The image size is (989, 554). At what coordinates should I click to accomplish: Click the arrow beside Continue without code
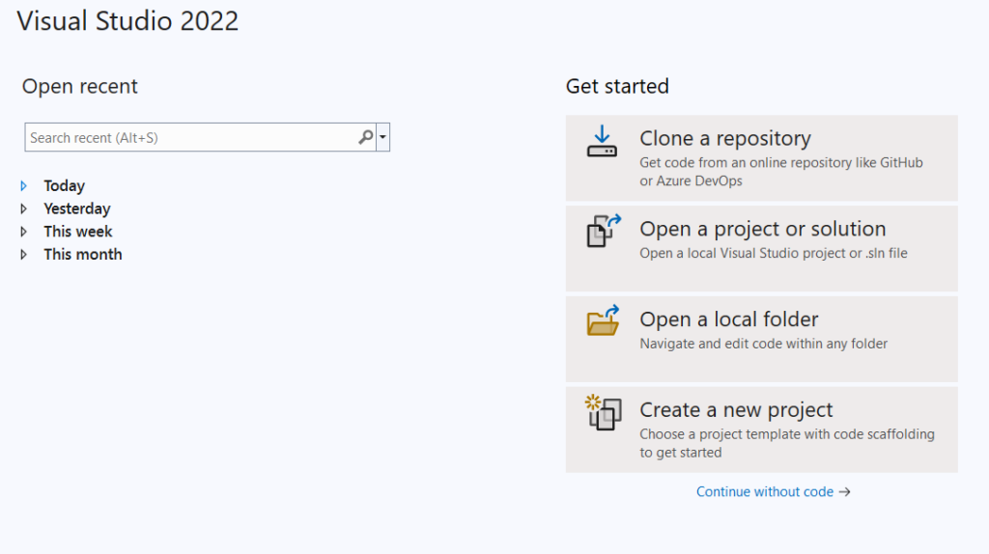(x=844, y=491)
